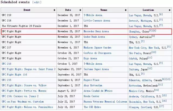Viewport: 173px width, 111px height.
Task: Open citation [15] in the Anaheim row
Action: 164,96
